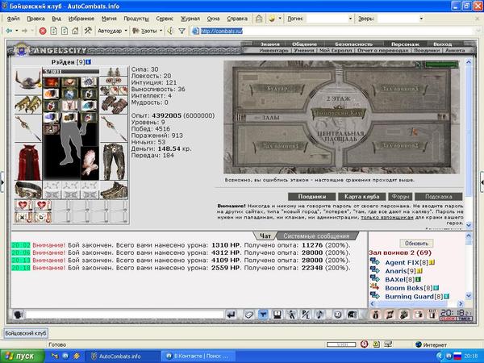Click the armored pants equipment slot
Viewport: 484px width, 363px height.
[x=114, y=161]
